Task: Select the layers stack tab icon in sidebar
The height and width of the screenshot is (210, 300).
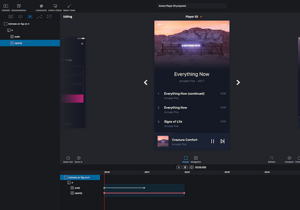Action: [x=20, y=16]
